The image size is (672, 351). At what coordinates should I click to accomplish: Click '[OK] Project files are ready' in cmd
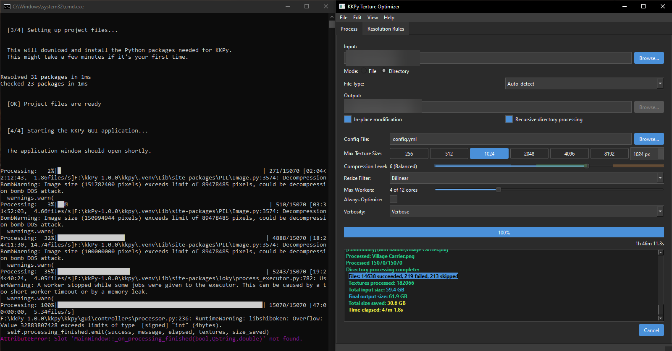[x=54, y=104]
